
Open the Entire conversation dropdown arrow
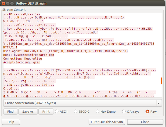click(x=158, y=103)
